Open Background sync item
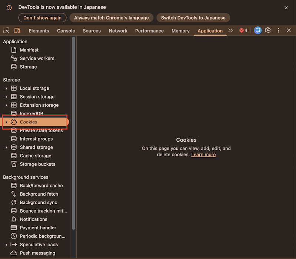Image resolution: width=296 pixels, height=259 pixels. click(x=38, y=202)
